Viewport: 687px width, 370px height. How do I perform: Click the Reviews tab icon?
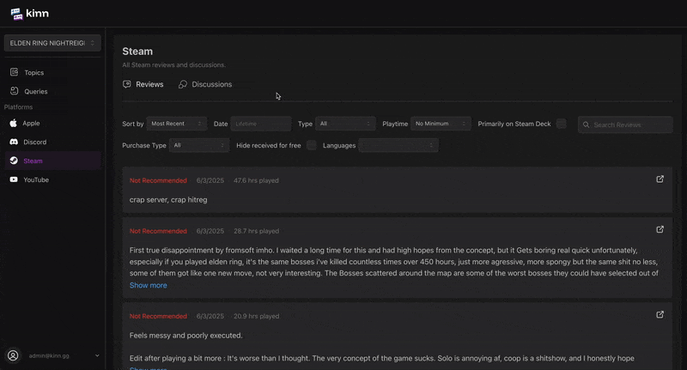tap(126, 84)
